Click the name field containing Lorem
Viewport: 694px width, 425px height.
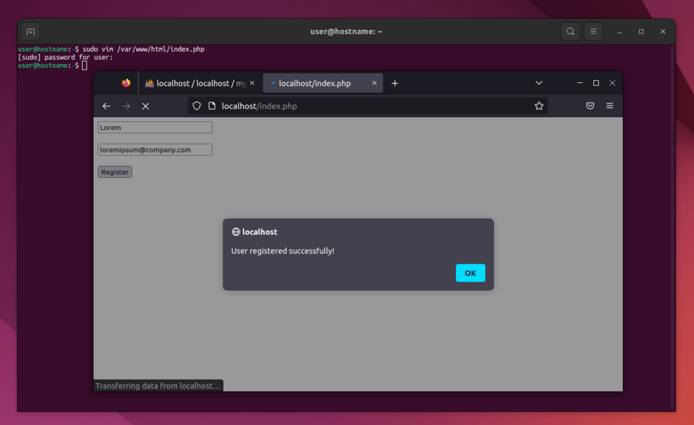(155, 127)
